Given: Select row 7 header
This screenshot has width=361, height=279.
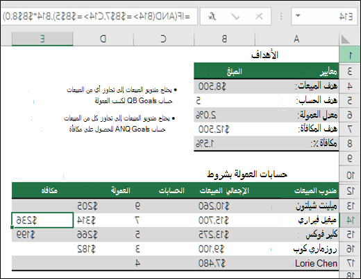Looking at the screenshot, I should point(349,129).
